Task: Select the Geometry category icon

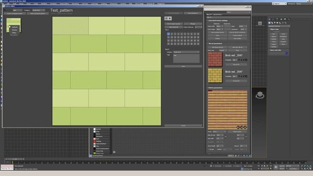Action: [269, 23]
